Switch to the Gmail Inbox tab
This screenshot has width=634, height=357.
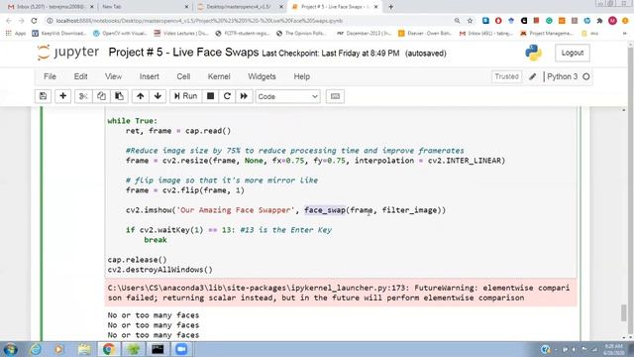51,7
